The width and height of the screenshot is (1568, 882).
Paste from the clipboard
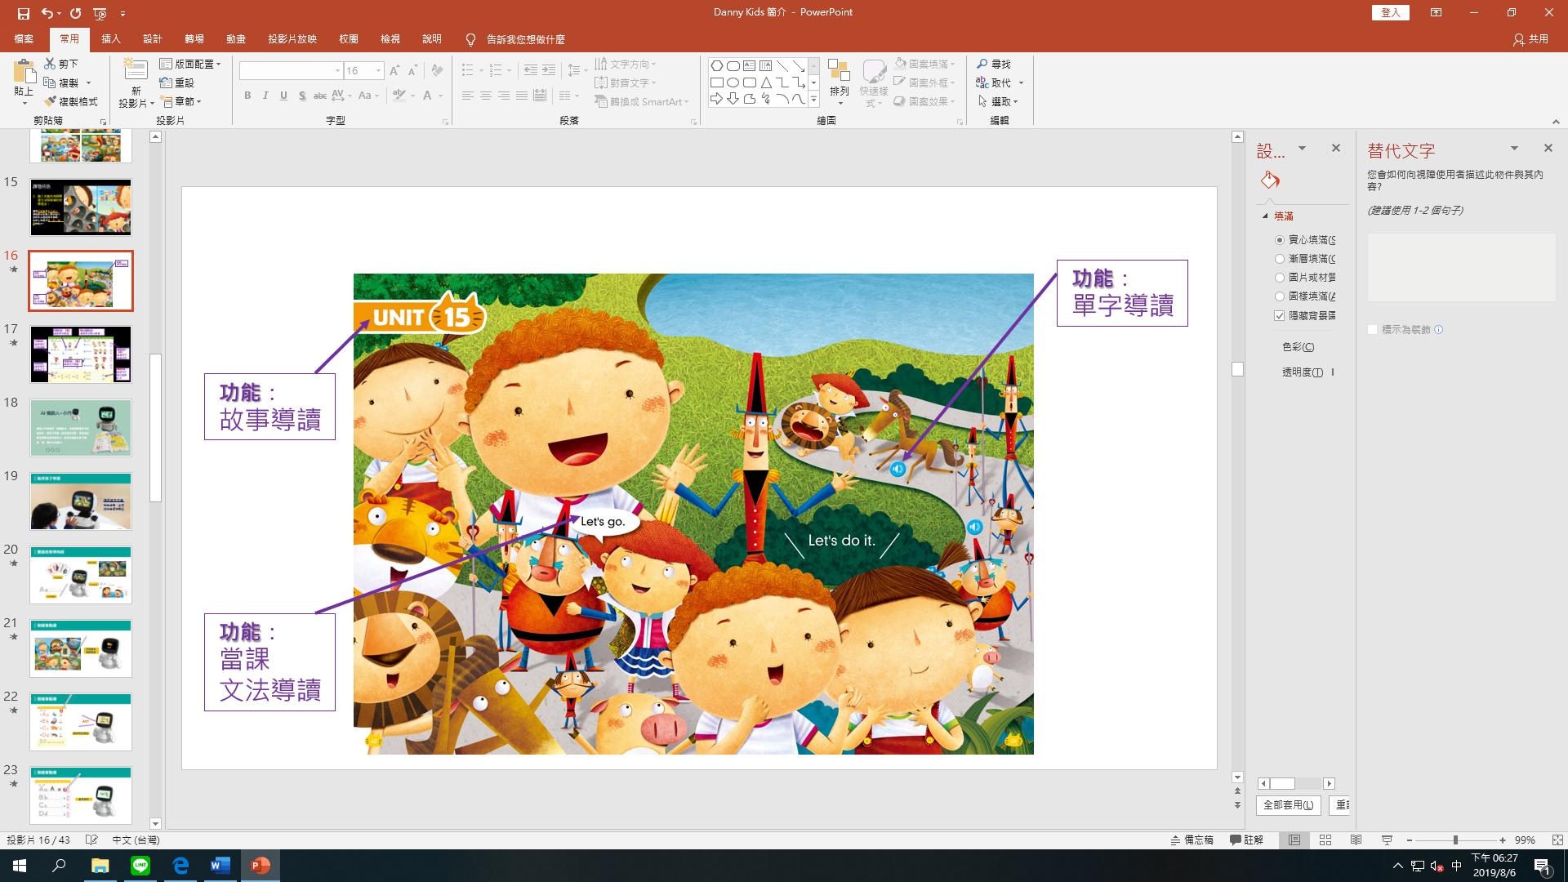pos(24,82)
